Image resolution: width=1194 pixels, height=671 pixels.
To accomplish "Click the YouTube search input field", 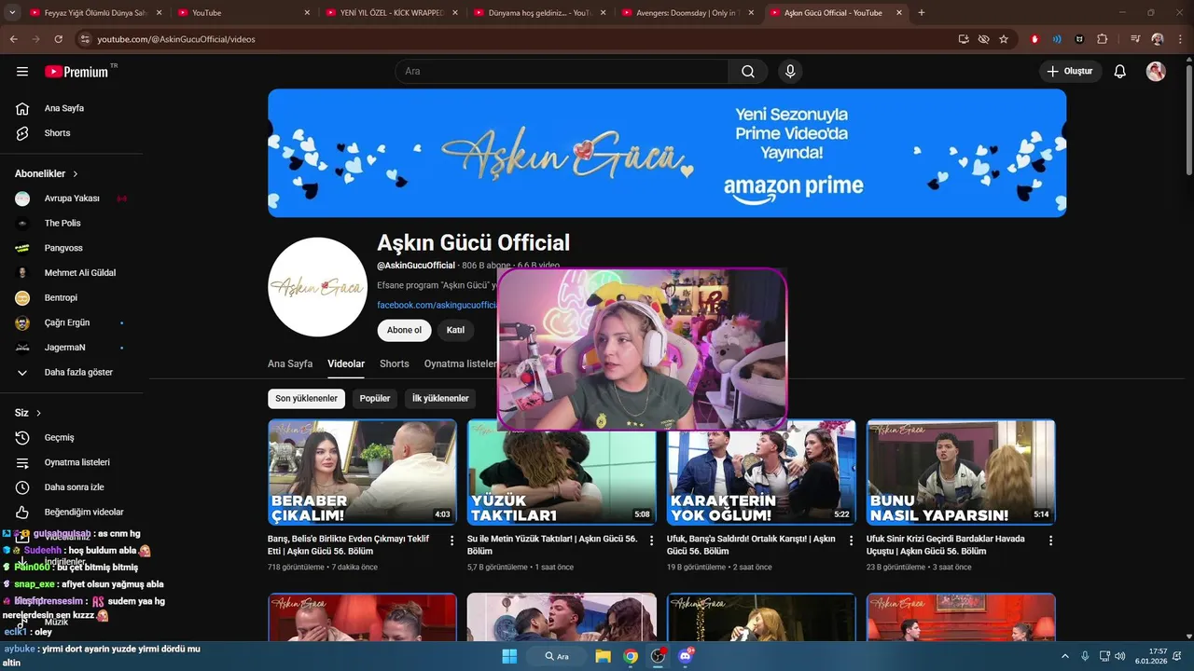I will (562, 72).
